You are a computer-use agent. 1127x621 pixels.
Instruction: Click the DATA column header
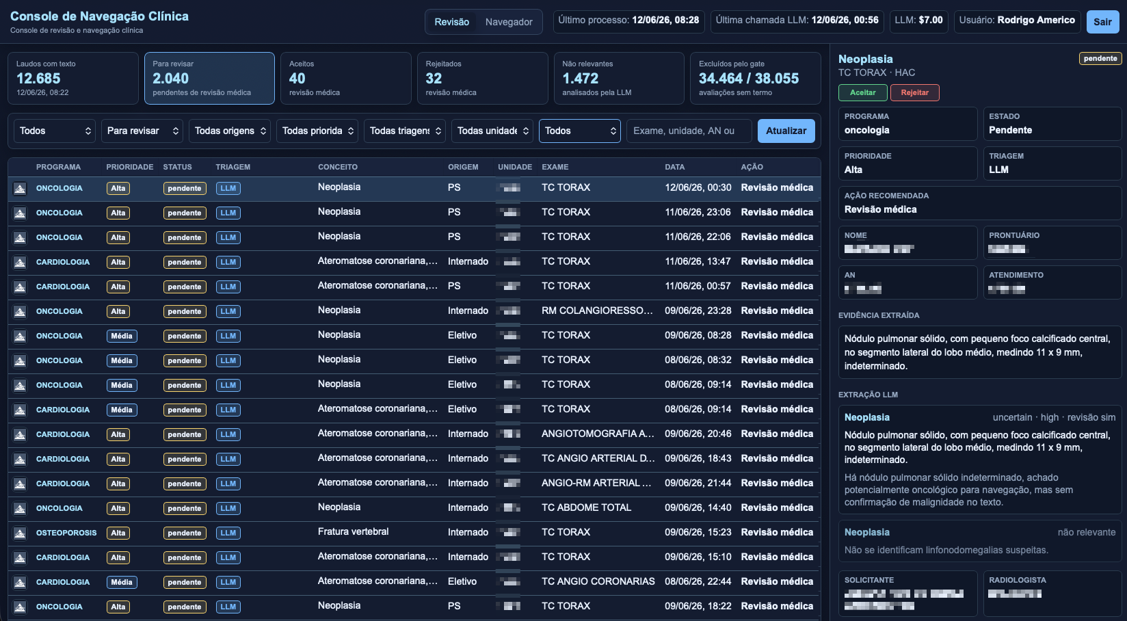tap(675, 167)
